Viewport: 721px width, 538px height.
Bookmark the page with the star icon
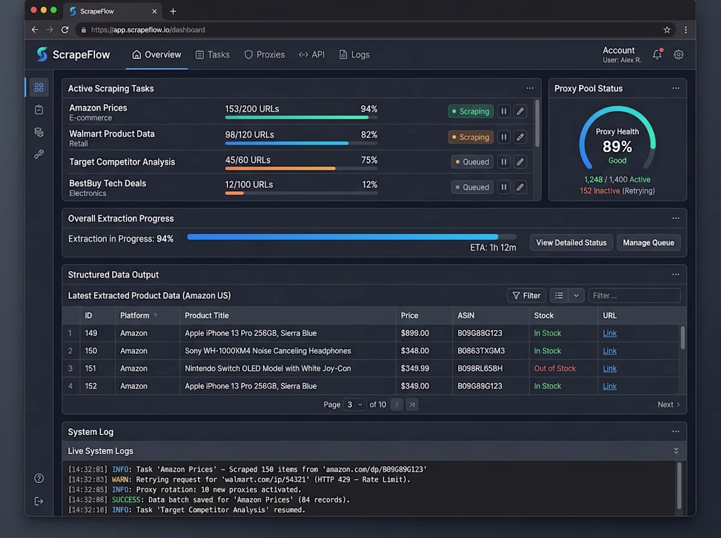(x=667, y=30)
